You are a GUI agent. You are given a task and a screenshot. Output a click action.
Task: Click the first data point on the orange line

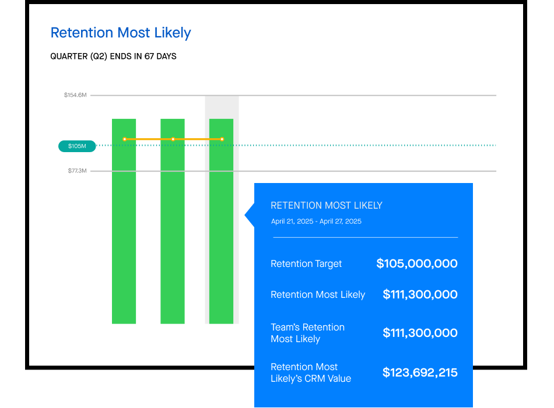124,139
